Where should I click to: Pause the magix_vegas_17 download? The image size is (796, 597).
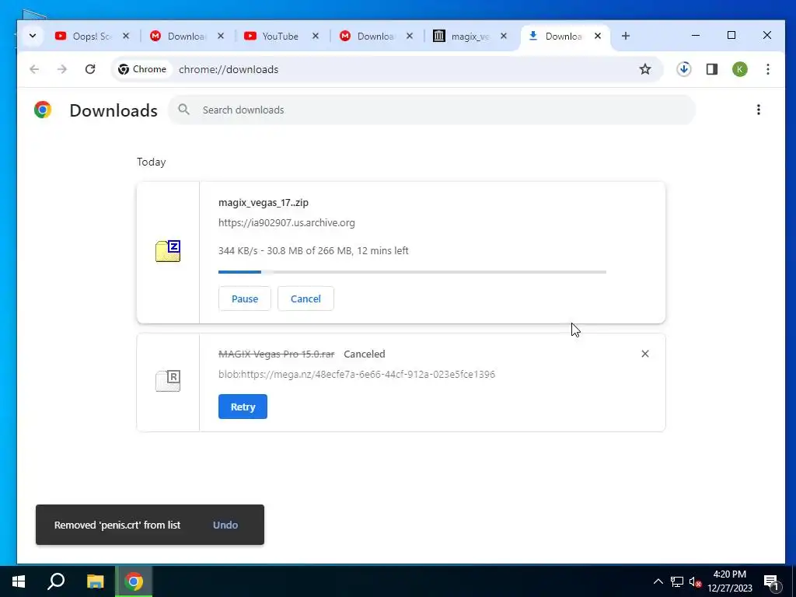pos(245,298)
